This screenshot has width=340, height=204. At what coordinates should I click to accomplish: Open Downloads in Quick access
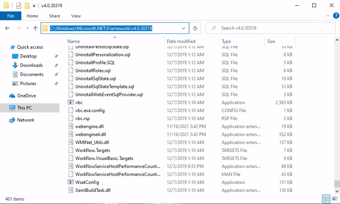pos(31,65)
